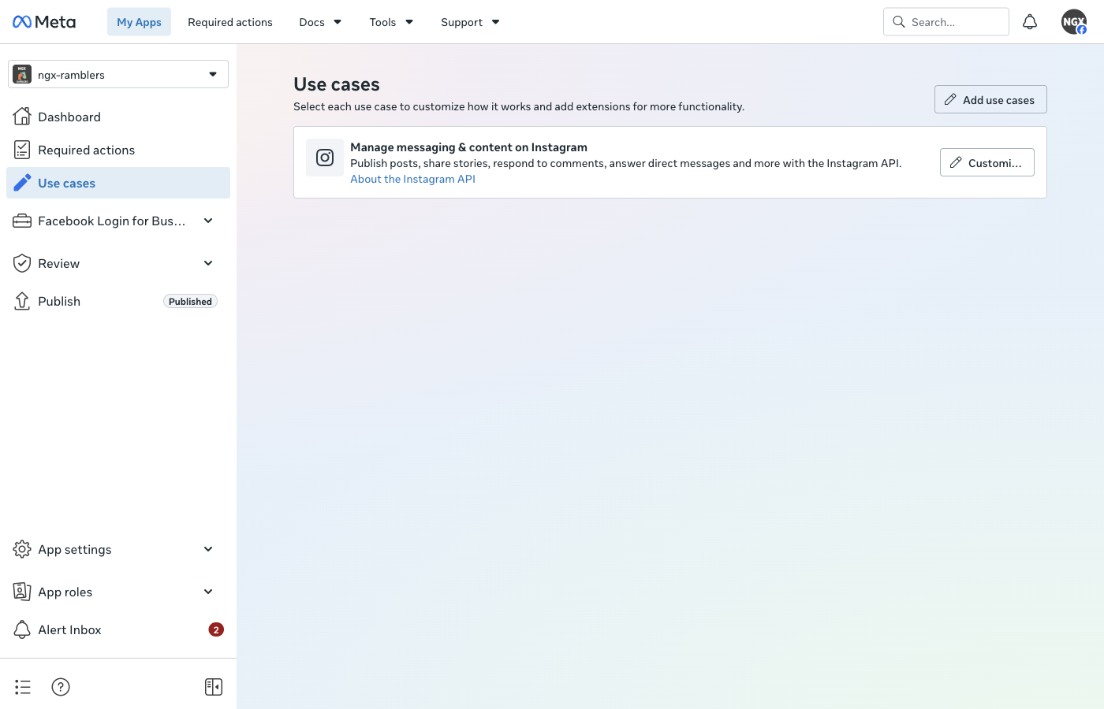The width and height of the screenshot is (1104, 709).
Task: Click the Review shield icon
Action: 22,263
